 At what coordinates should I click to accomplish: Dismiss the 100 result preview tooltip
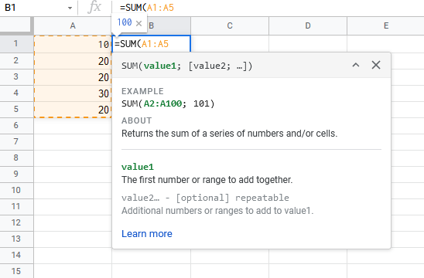138,23
